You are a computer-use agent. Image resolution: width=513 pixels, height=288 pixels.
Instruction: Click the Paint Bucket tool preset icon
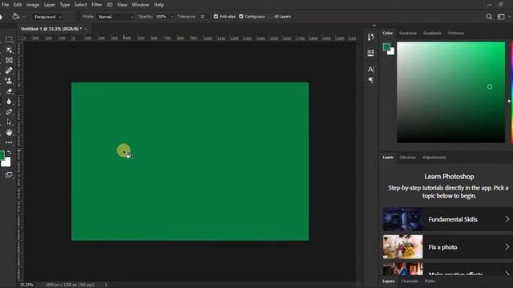pyautogui.click(x=16, y=16)
